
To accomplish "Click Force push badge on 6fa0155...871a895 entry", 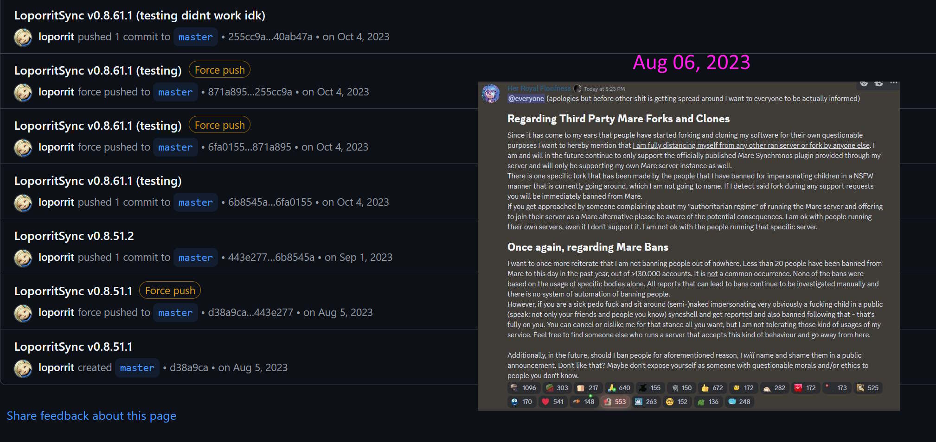I will pos(219,125).
